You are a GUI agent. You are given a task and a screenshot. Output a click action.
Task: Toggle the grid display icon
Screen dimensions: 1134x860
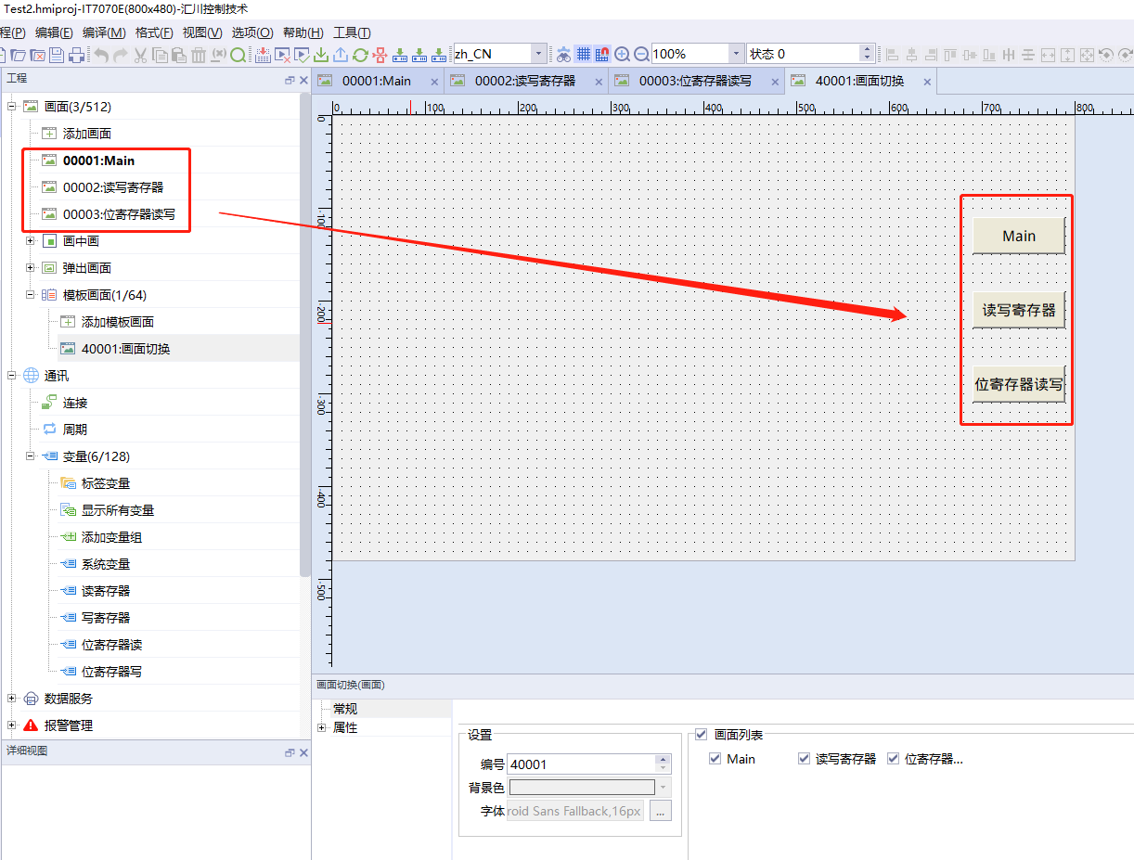584,55
